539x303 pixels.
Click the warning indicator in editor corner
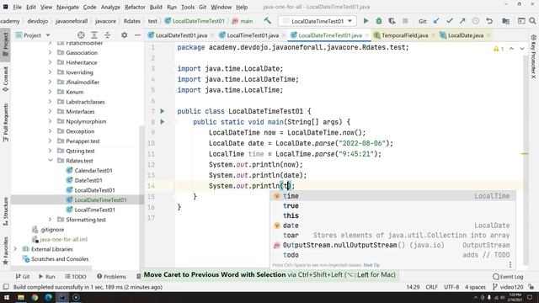point(499,49)
